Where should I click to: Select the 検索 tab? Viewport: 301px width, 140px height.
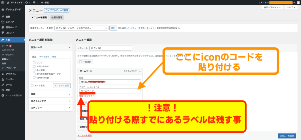tap(54, 57)
